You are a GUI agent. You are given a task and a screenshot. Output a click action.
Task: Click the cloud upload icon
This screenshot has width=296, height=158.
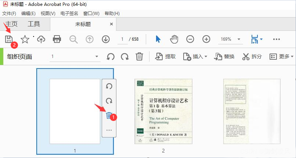(41, 39)
